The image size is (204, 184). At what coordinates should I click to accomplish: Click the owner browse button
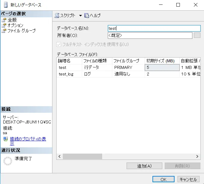click(x=197, y=35)
